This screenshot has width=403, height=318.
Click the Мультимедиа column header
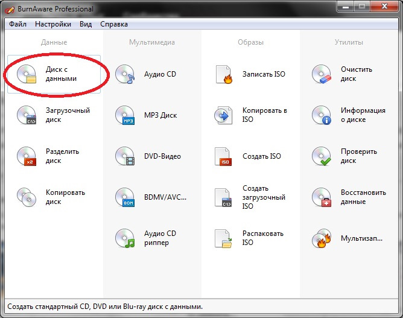(x=152, y=42)
